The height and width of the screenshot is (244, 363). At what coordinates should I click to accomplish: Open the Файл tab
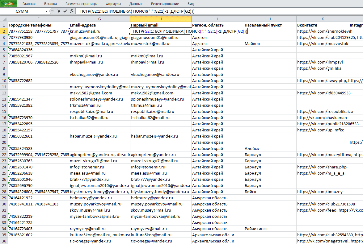coord(9,4)
